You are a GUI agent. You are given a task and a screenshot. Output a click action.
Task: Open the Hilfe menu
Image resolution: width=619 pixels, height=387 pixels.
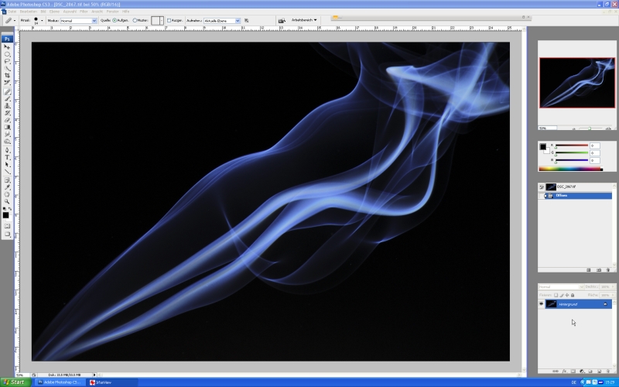[125, 12]
